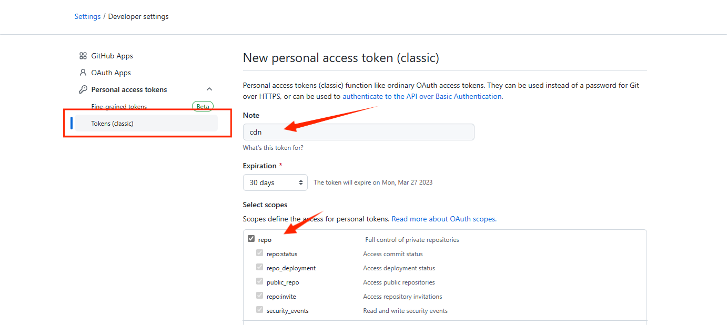Open the Expiration 30 days dropdown

[x=275, y=182]
